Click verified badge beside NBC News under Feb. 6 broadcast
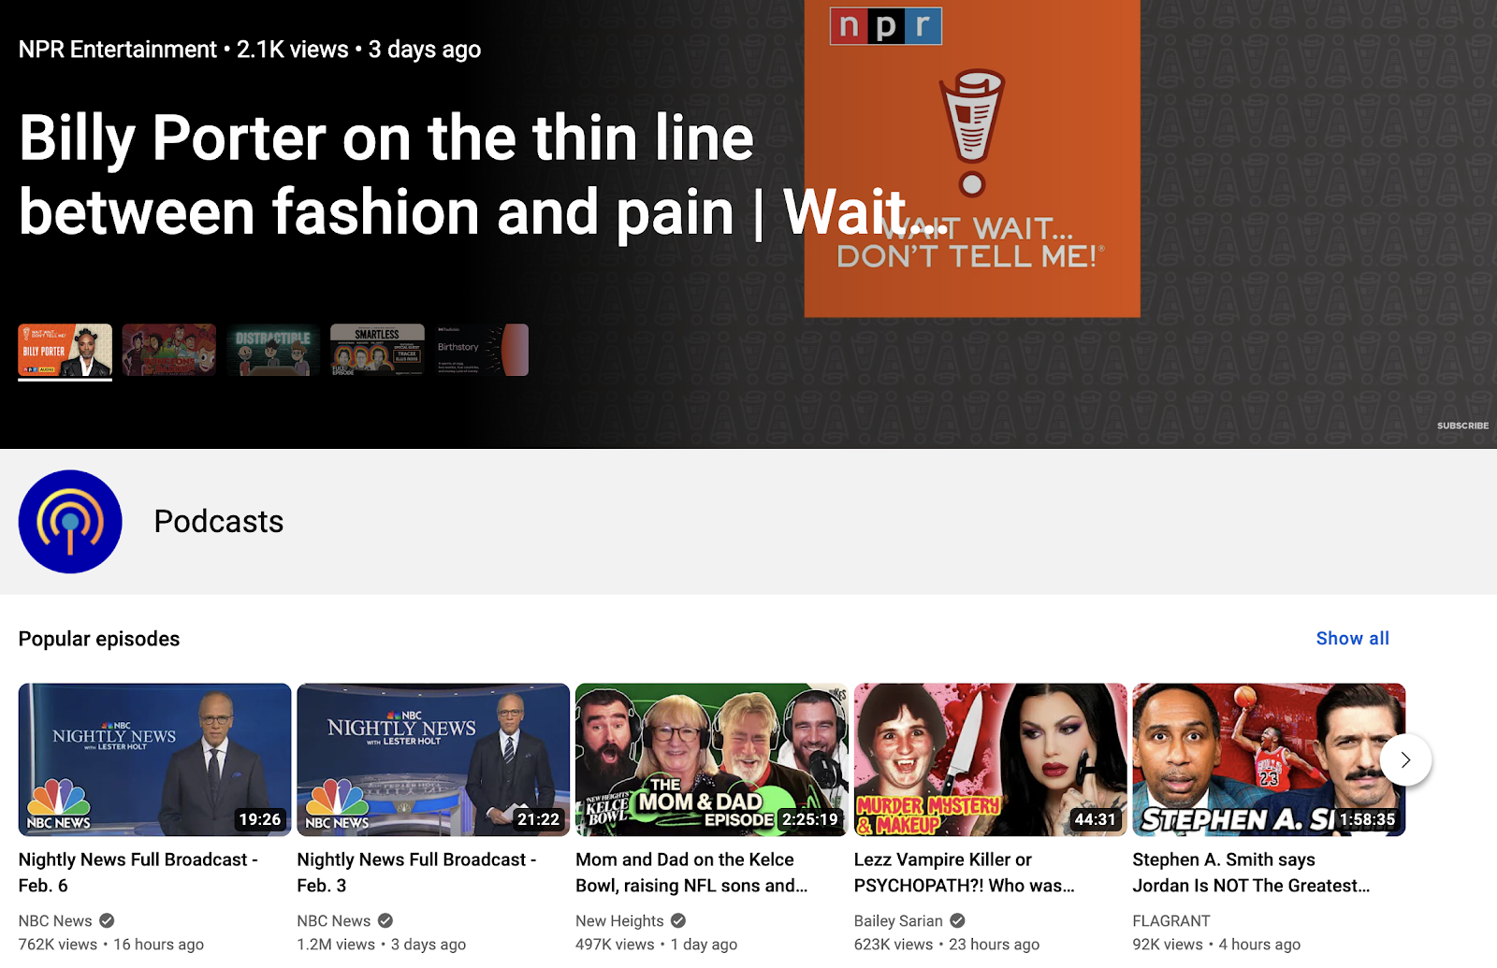The height and width of the screenshot is (968, 1497). click(x=107, y=921)
